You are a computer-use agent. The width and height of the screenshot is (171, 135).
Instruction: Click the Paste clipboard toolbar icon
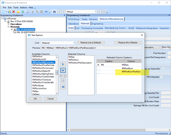[x=42, y=12]
